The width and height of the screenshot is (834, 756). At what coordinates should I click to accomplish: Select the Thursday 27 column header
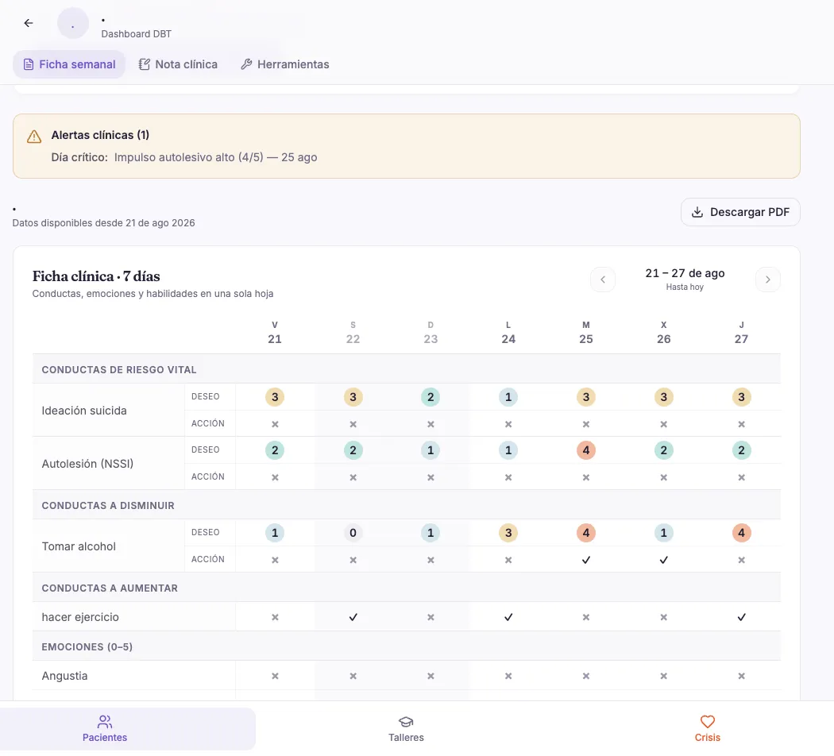click(x=741, y=334)
